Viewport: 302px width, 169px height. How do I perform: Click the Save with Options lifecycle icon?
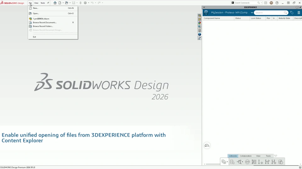223,162
